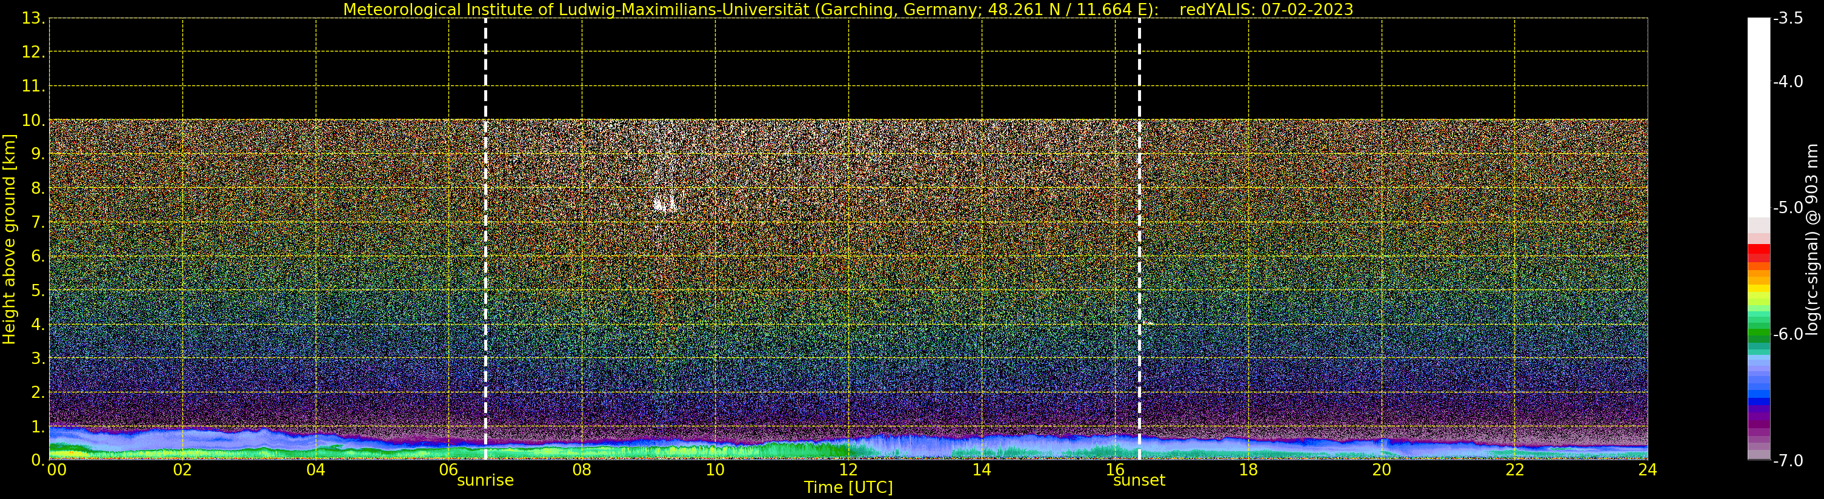Click the '5.' height tick label

pos(38,290)
